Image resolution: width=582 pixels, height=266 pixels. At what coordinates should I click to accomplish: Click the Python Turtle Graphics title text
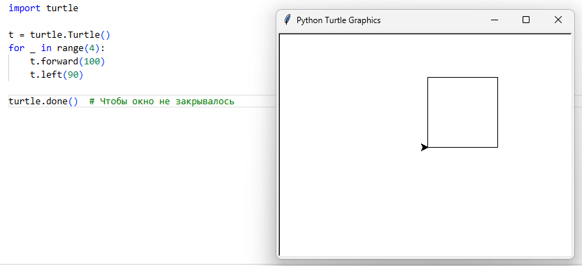tap(339, 20)
